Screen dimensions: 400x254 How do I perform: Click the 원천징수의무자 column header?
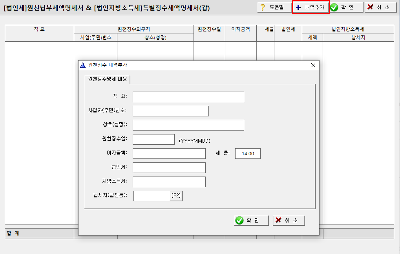pos(135,29)
